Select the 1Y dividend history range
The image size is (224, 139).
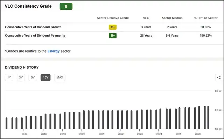(x=9, y=77)
